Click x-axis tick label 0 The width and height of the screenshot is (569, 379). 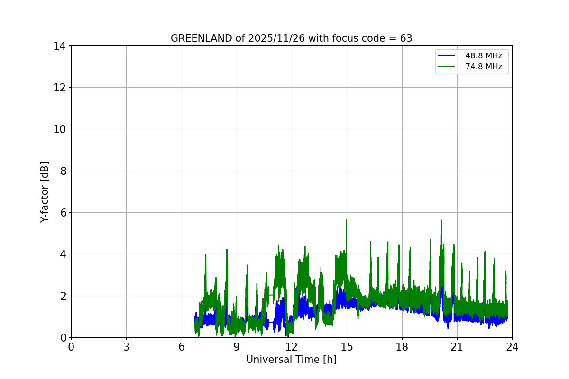click(71, 347)
